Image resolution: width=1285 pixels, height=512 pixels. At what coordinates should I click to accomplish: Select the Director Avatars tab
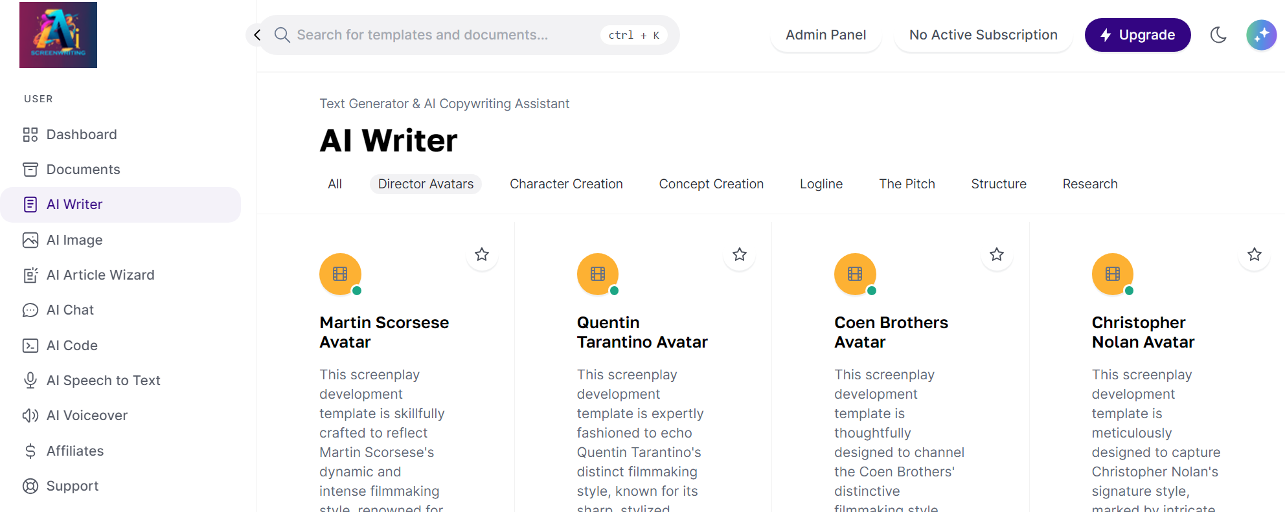point(426,184)
